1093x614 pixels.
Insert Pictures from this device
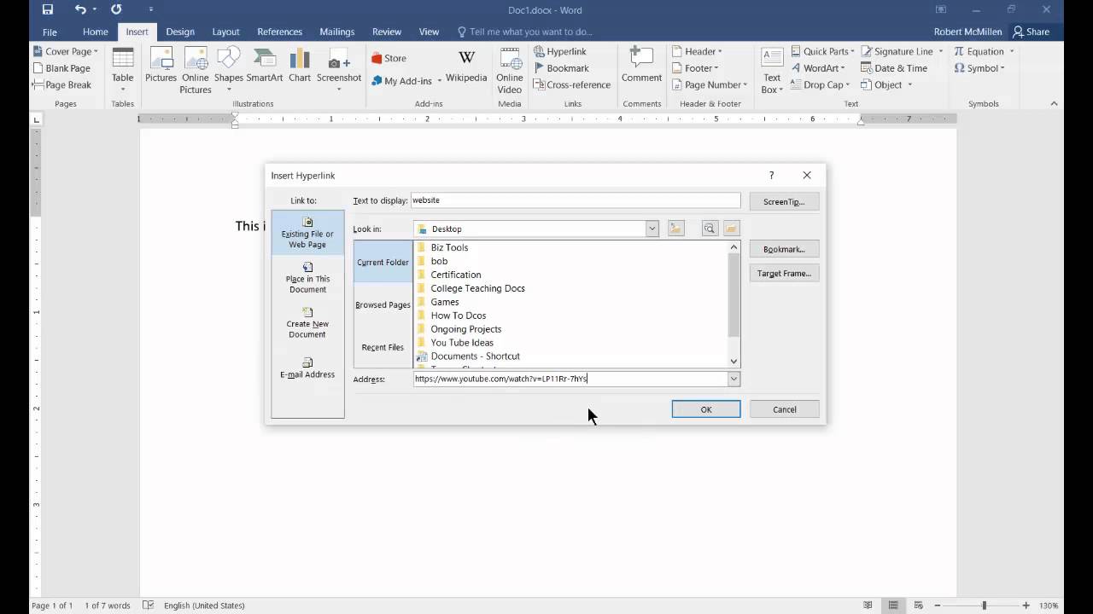(x=161, y=66)
